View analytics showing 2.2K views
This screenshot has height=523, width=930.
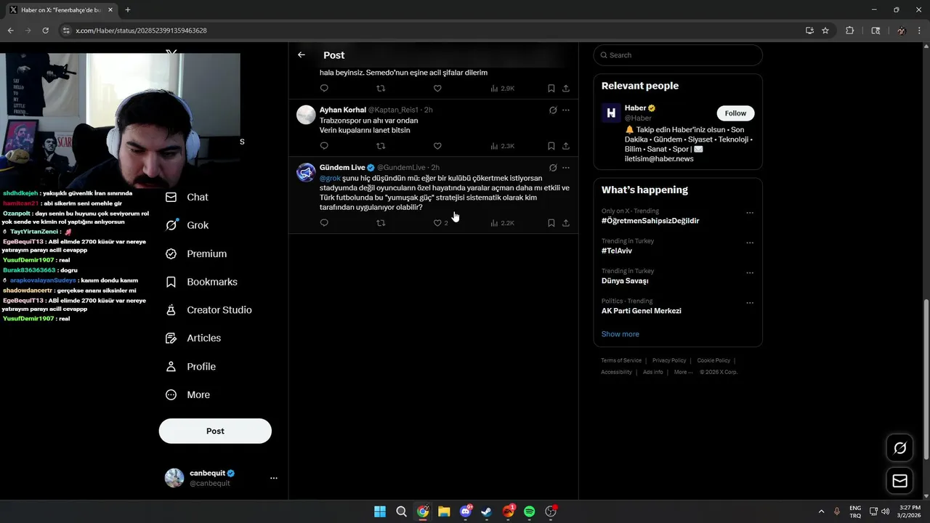pyautogui.click(x=503, y=223)
